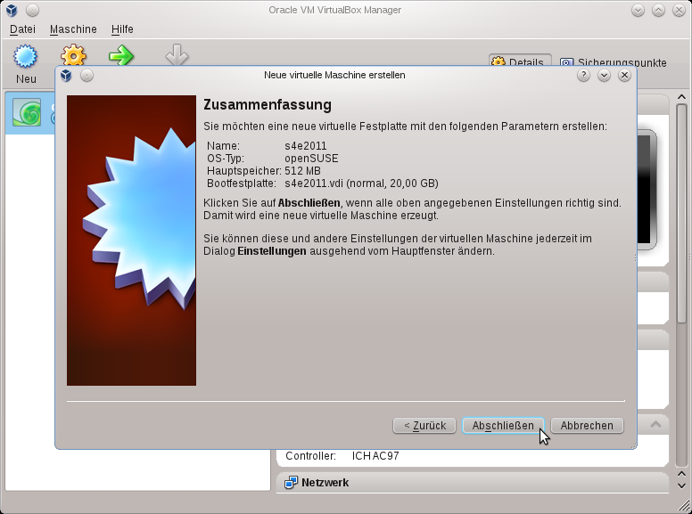Click the Zusammenfassung heading
This screenshot has width=692, height=514.
tap(268, 105)
